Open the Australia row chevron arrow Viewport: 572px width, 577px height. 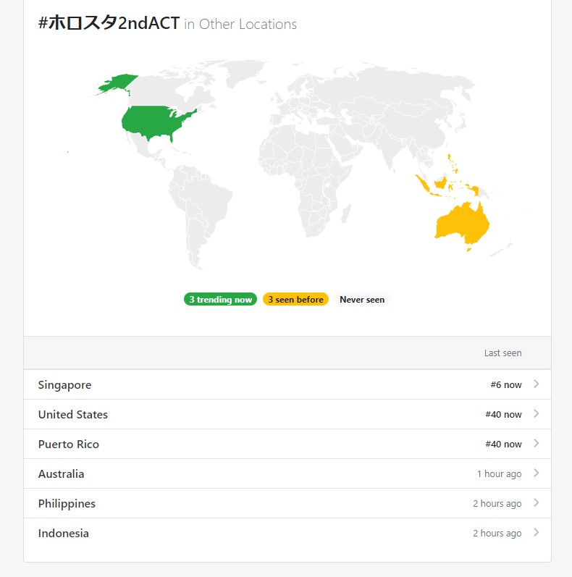(x=537, y=473)
